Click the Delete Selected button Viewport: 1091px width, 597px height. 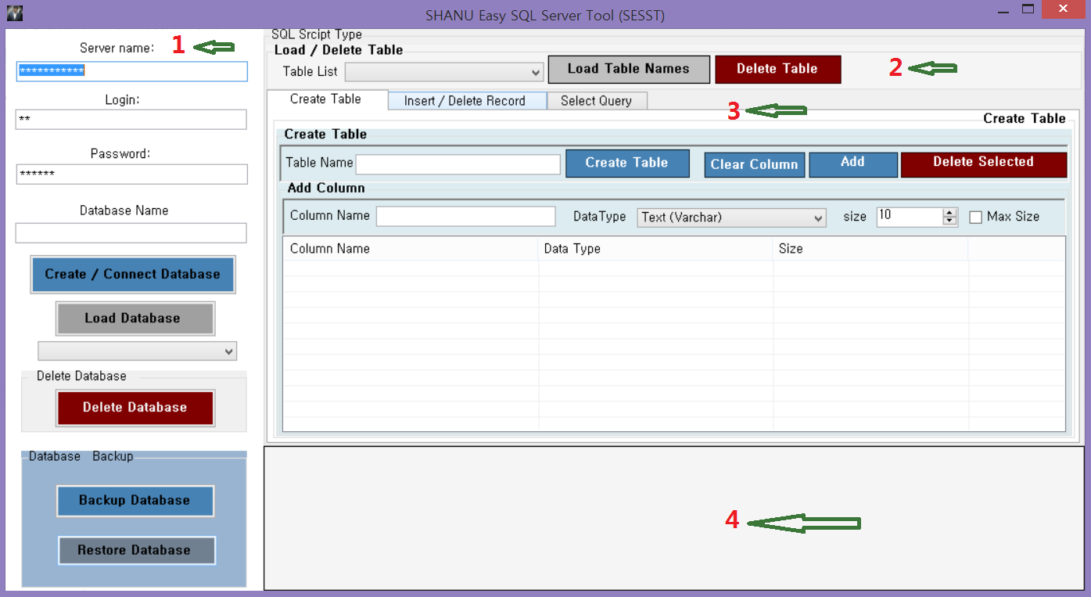(x=984, y=164)
